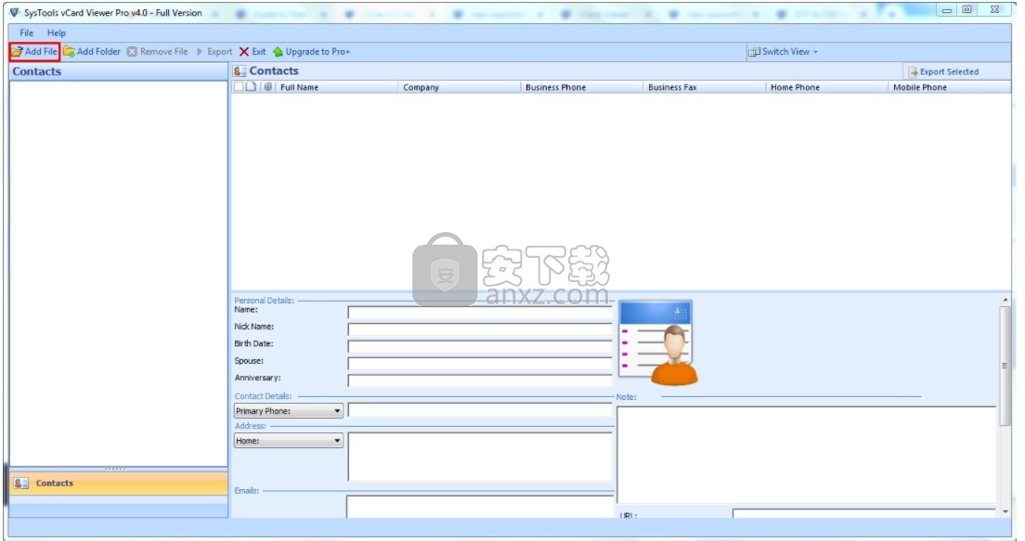This screenshot has width=1025, height=541.
Task: Click the Remove File toolbar button
Action: (x=158, y=52)
